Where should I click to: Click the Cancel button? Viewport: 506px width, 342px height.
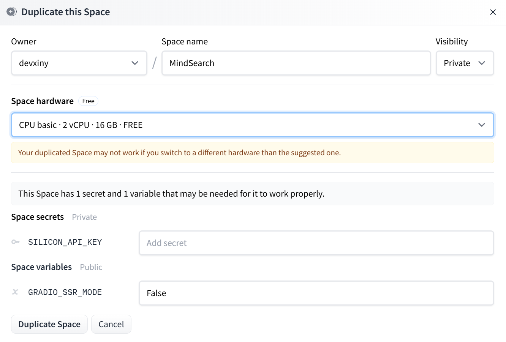111,324
